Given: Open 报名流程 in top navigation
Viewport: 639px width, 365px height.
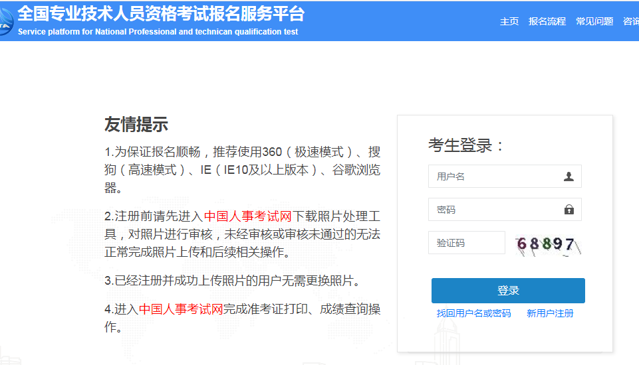Looking at the screenshot, I should tap(547, 21).
